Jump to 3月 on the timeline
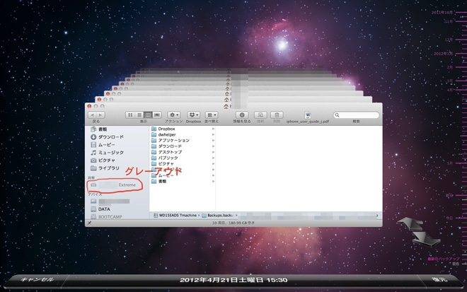 [x=450, y=81]
